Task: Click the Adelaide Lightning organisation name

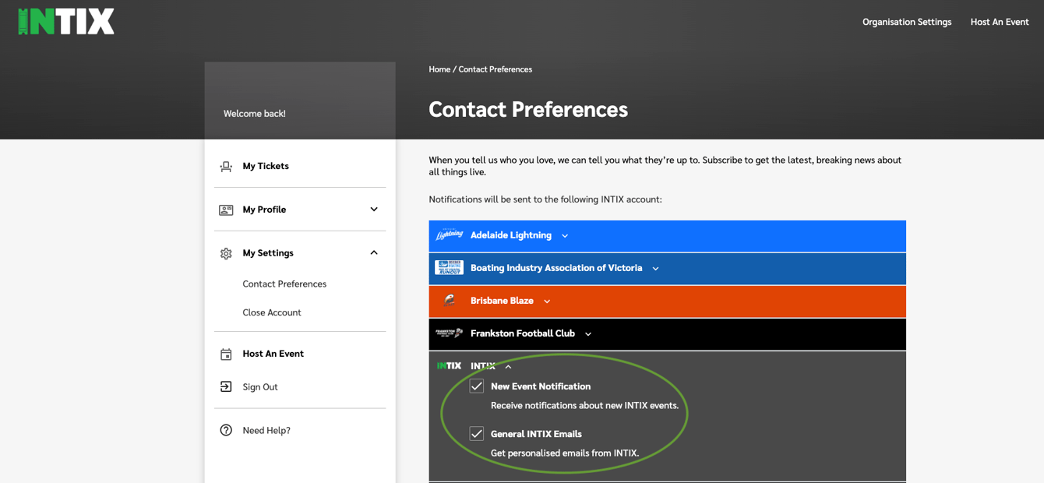Action: coord(511,235)
